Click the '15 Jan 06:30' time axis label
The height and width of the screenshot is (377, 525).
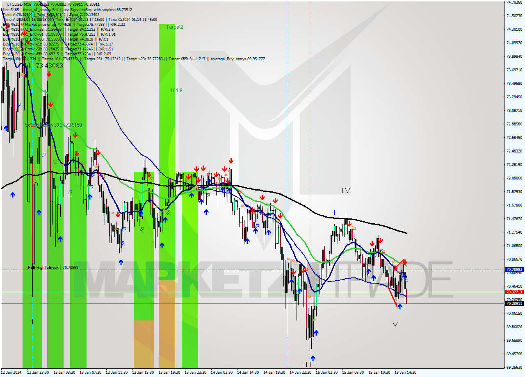click(x=353, y=372)
